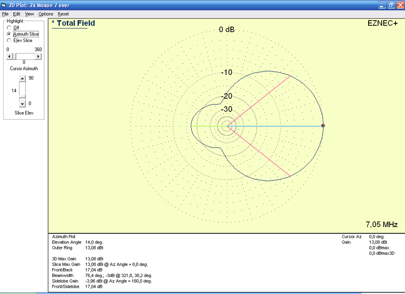Screen dimensions: 405x294
Task: Click the Elevation Angle 14,0 deg. value
Action: pyautogui.click(x=94, y=242)
